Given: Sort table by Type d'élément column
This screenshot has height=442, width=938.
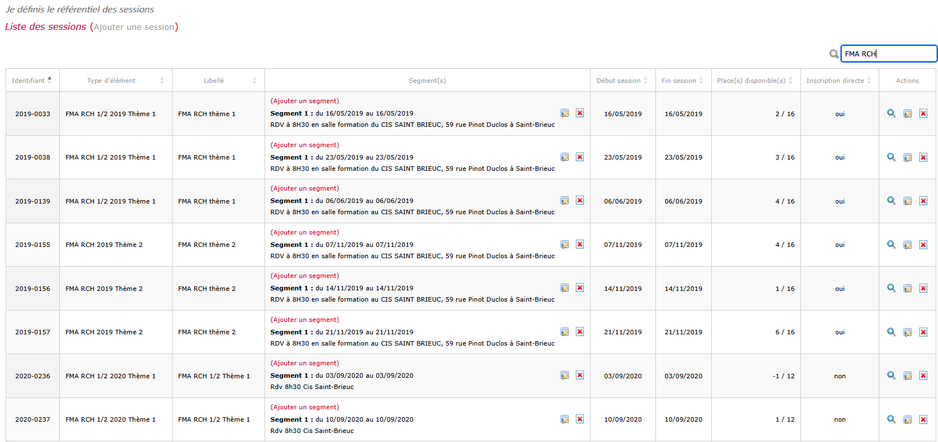Looking at the screenshot, I should [x=116, y=81].
